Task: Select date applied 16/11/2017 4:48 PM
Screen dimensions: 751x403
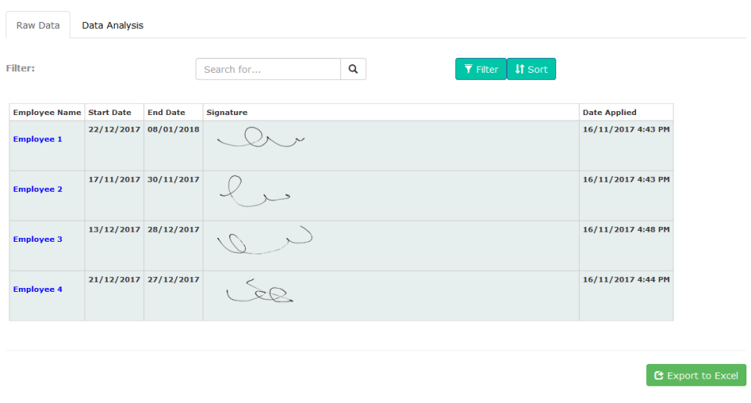Action: pos(626,229)
